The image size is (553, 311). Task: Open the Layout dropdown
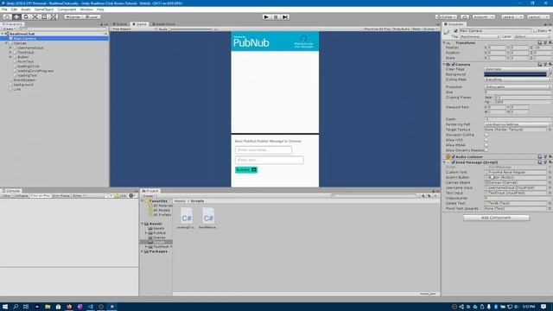pos(537,17)
